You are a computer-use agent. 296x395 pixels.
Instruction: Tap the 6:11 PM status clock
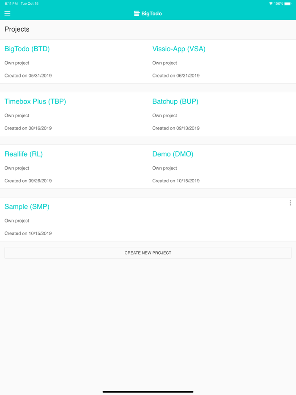pyautogui.click(x=11, y=4)
